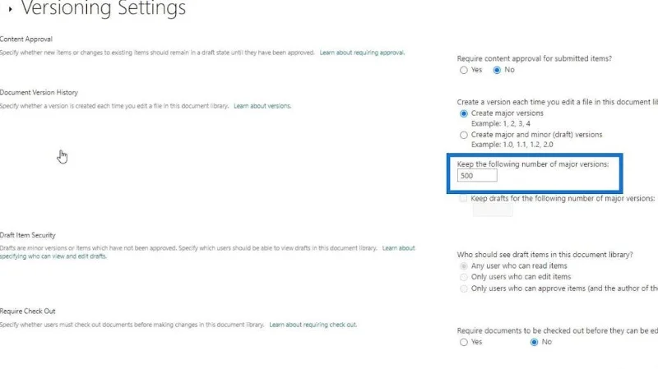
Task: Select No for require check out
Action: (x=534, y=342)
